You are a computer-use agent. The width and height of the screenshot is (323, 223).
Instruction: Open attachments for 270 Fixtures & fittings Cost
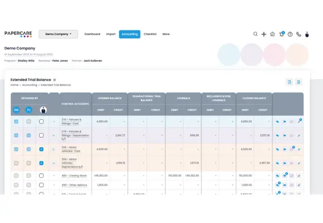click(x=299, y=121)
